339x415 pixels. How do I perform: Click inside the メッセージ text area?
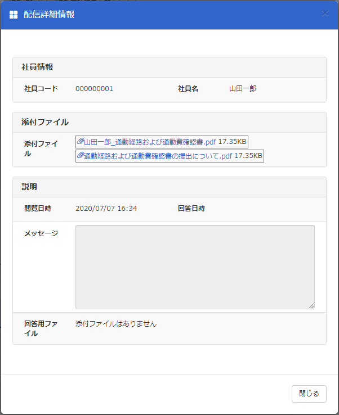tap(195, 267)
